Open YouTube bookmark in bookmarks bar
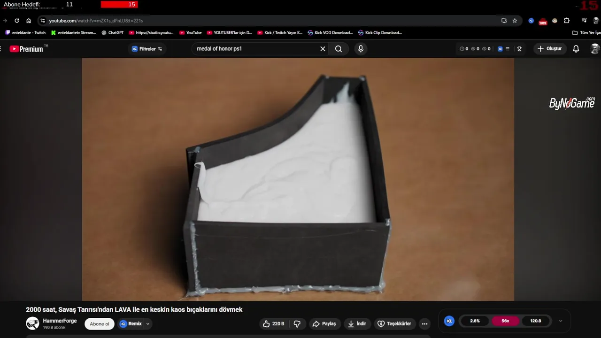Image resolution: width=601 pixels, height=338 pixels. 190,33
